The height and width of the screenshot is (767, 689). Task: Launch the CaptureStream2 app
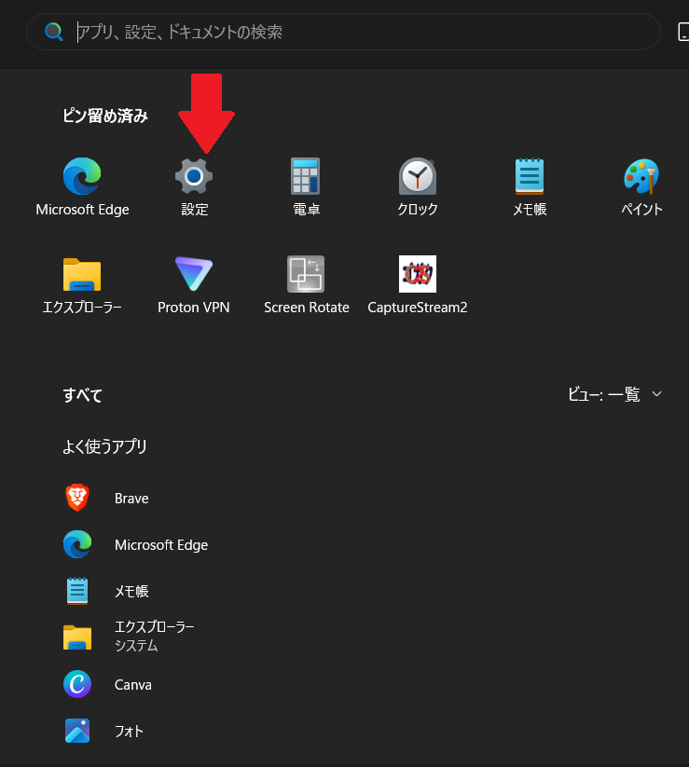418,285
